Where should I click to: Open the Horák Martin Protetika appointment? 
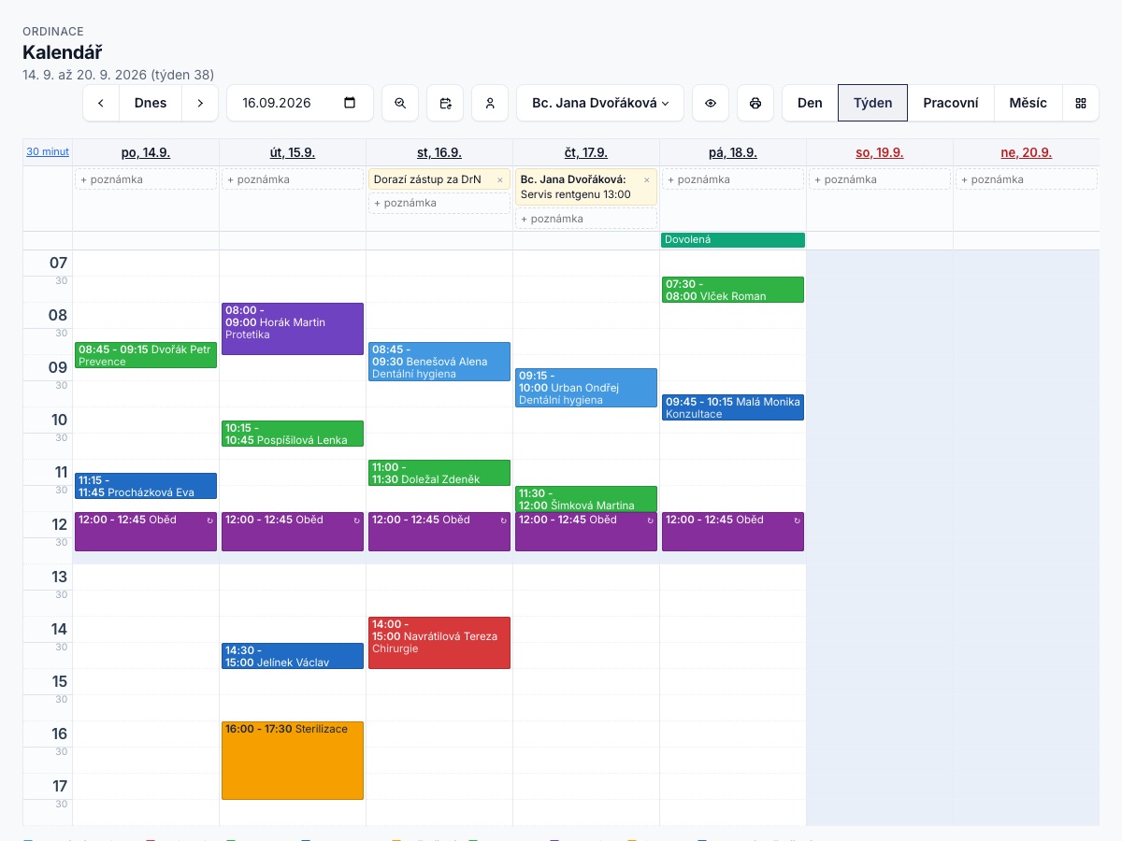pos(293,329)
